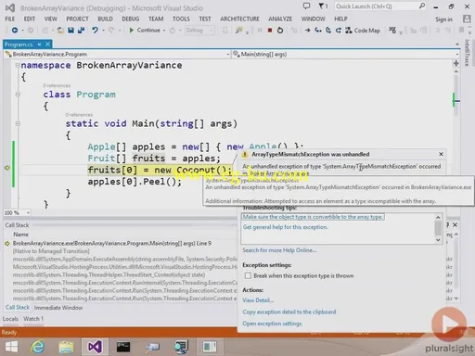Close the ArrayTypeMismatchException popup
This screenshot has height=356, width=475.
pos(441,154)
